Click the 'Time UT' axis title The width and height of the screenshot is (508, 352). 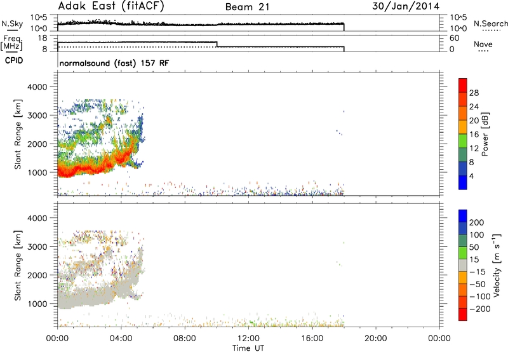[x=248, y=348]
